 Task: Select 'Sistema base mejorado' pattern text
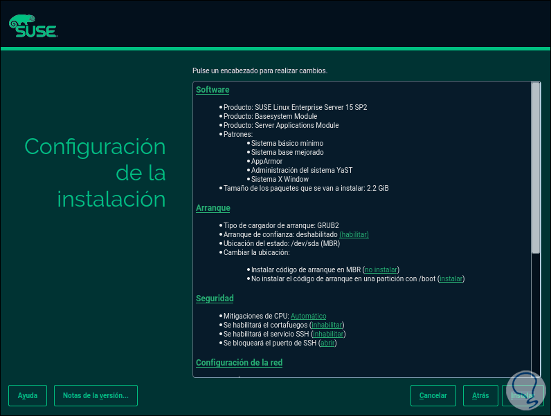pyautogui.click(x=287, y=153)
